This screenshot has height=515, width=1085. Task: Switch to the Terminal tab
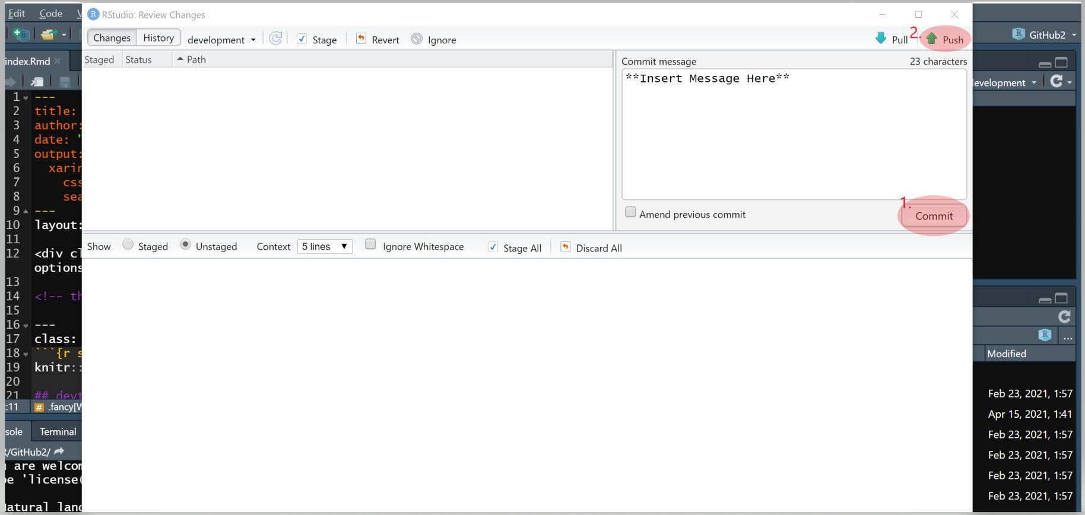coord(58,431)
